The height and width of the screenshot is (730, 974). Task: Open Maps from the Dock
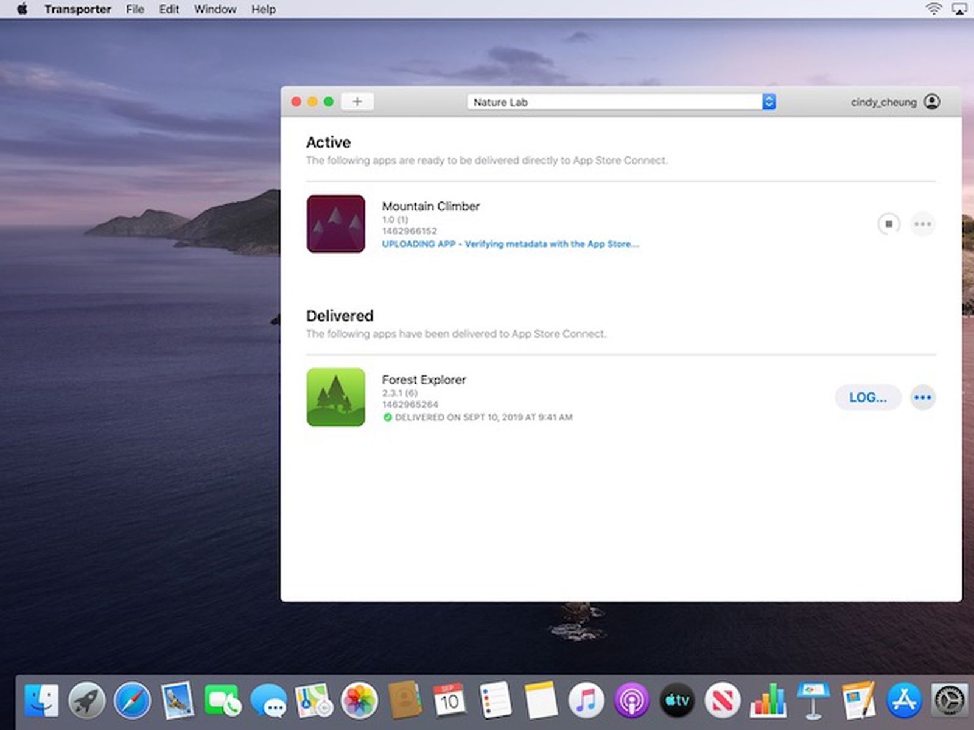pyautogui.click(x=314, y=700)
